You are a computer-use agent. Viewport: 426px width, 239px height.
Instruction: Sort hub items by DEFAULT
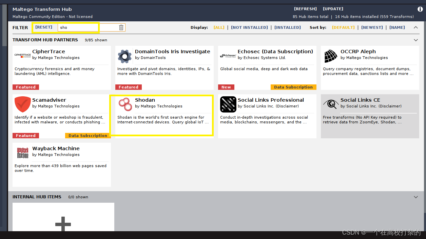coord(343,27)
